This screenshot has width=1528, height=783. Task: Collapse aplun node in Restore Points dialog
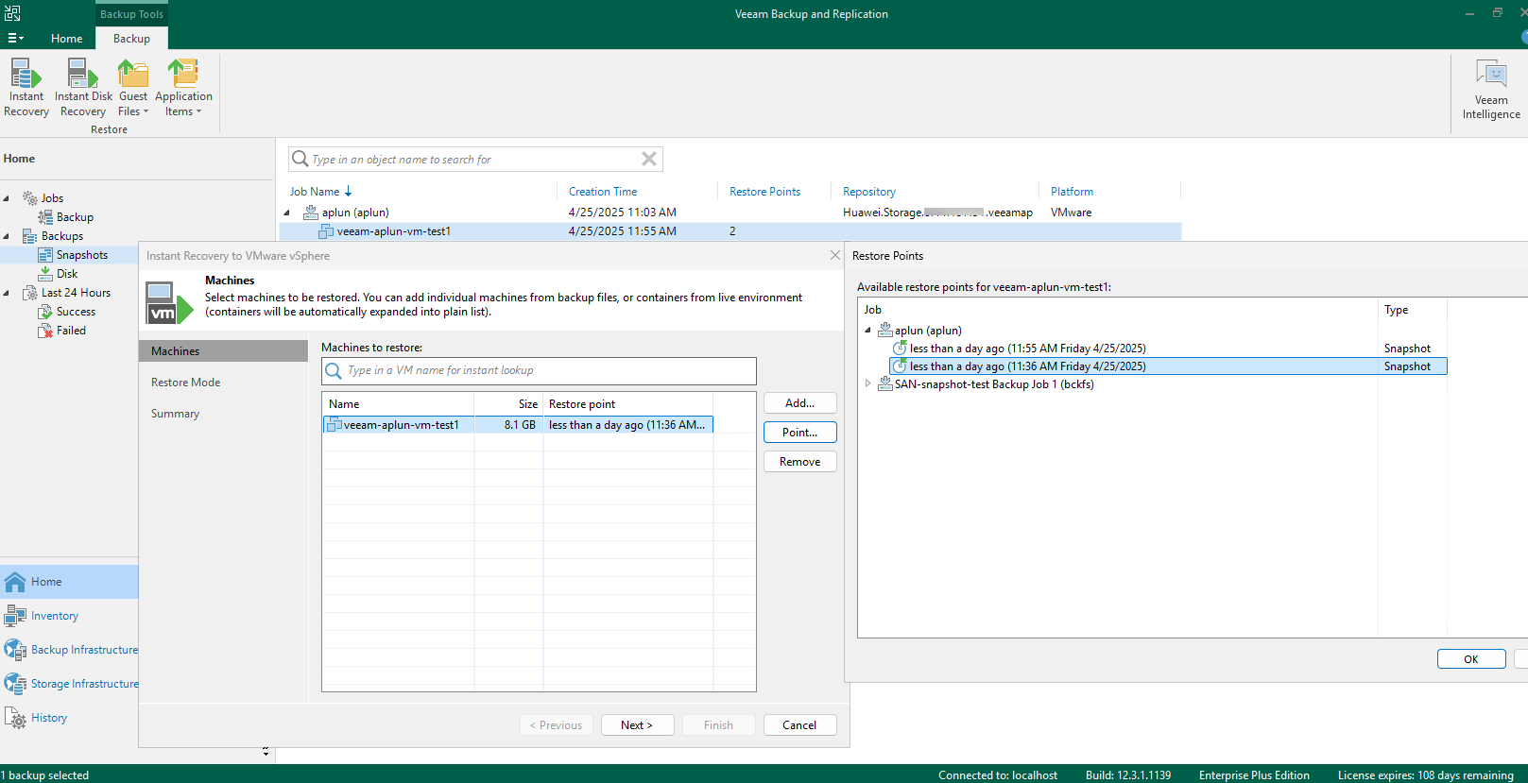coord(867,331)
